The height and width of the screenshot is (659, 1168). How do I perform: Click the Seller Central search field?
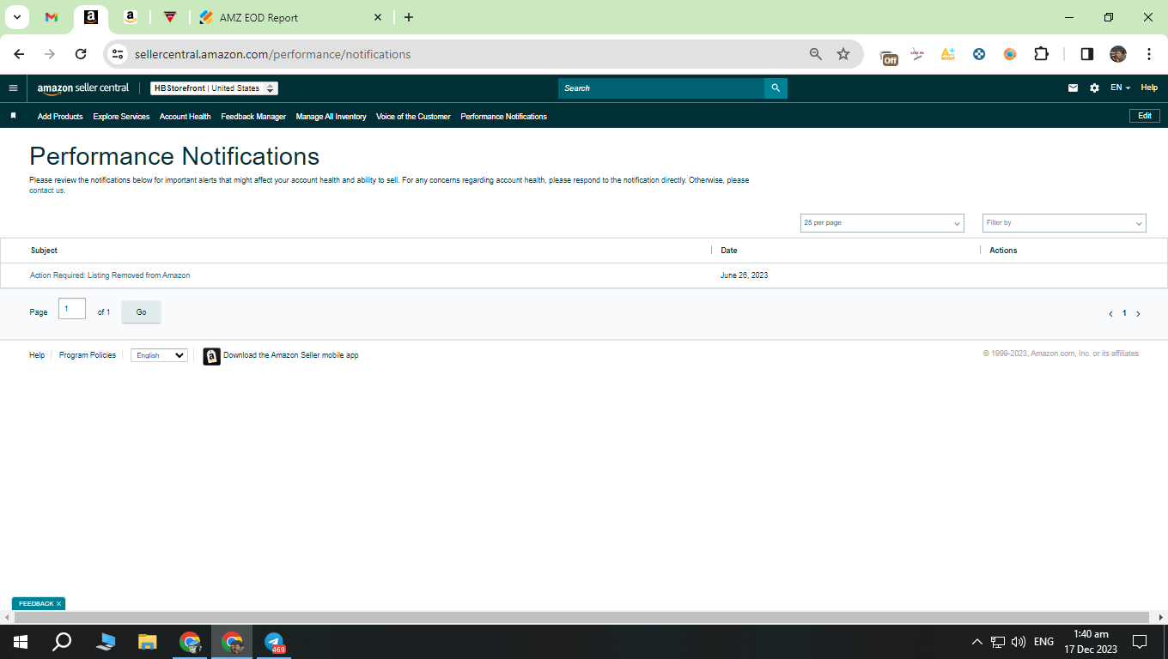[661, 88]
